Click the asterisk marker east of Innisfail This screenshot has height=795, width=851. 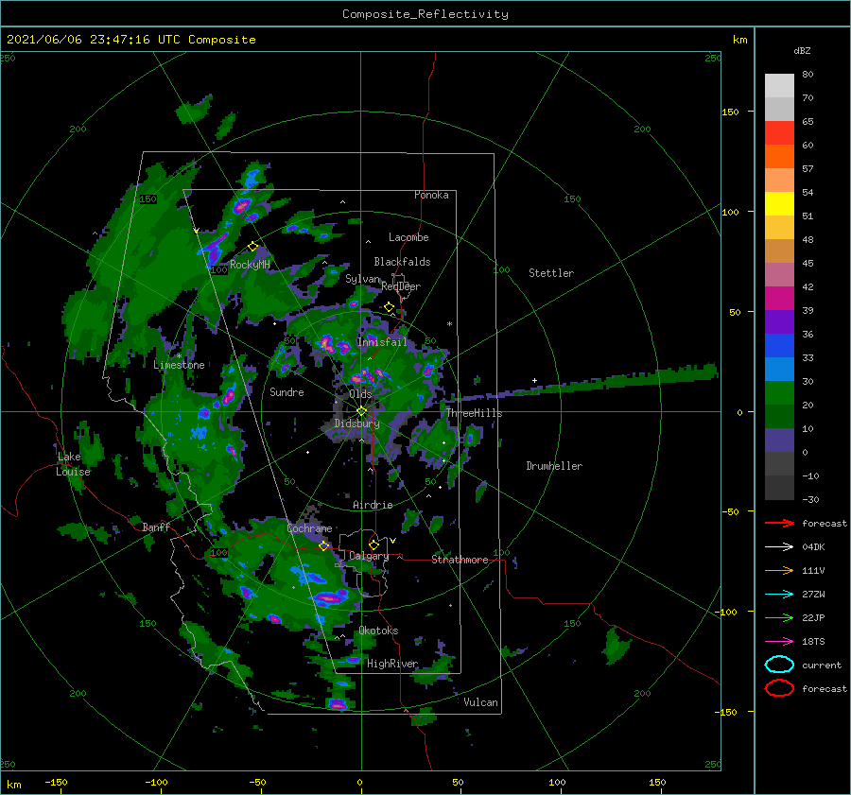(x=449, y=324)
